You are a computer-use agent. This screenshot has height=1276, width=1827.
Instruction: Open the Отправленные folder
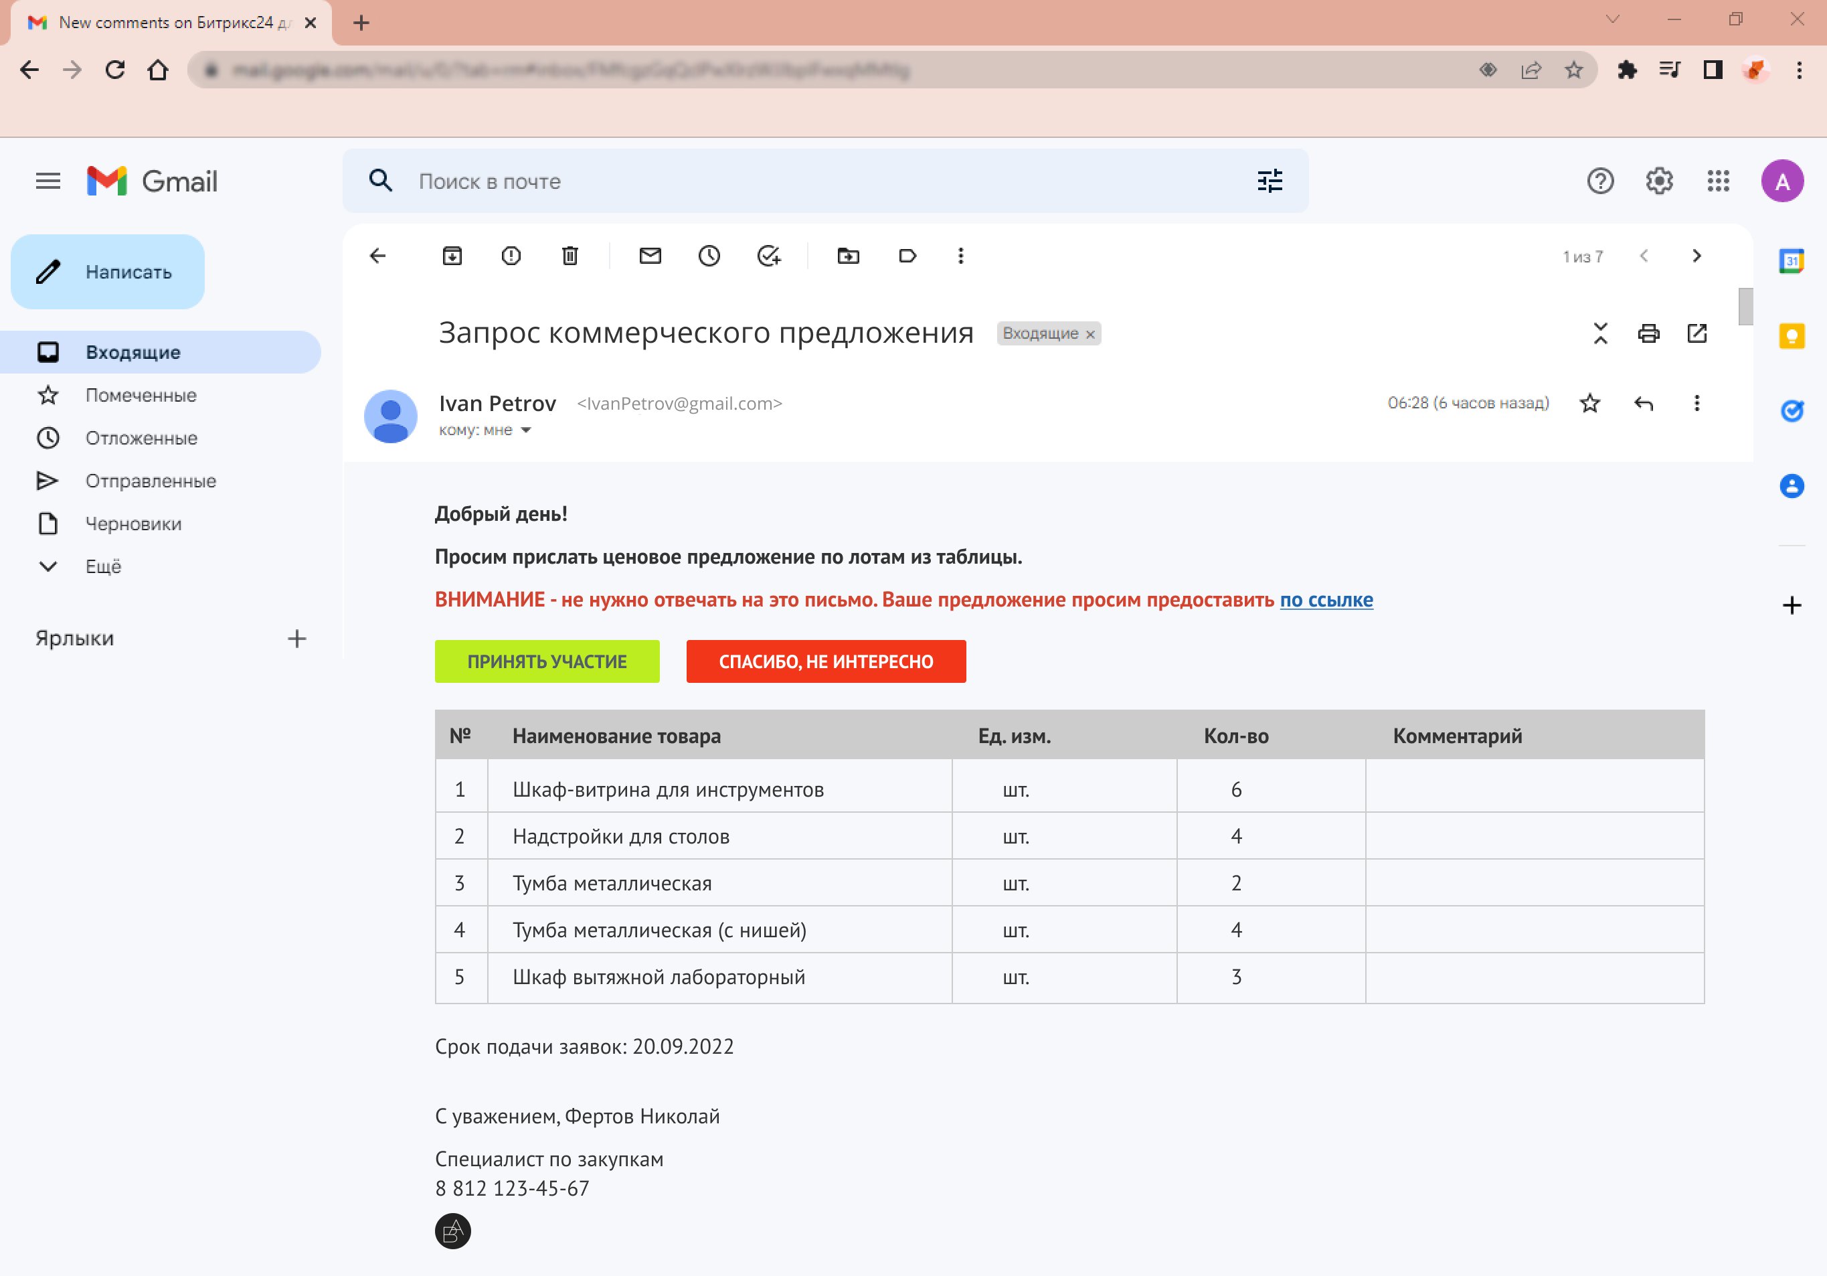point(151,481)
